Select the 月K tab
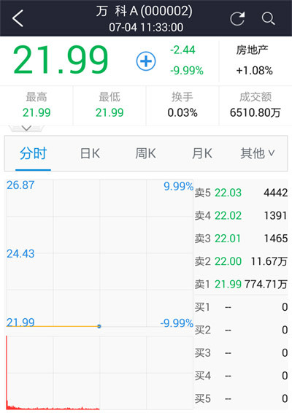The height and width of the screenshot is (413, 292). (202, 153)
